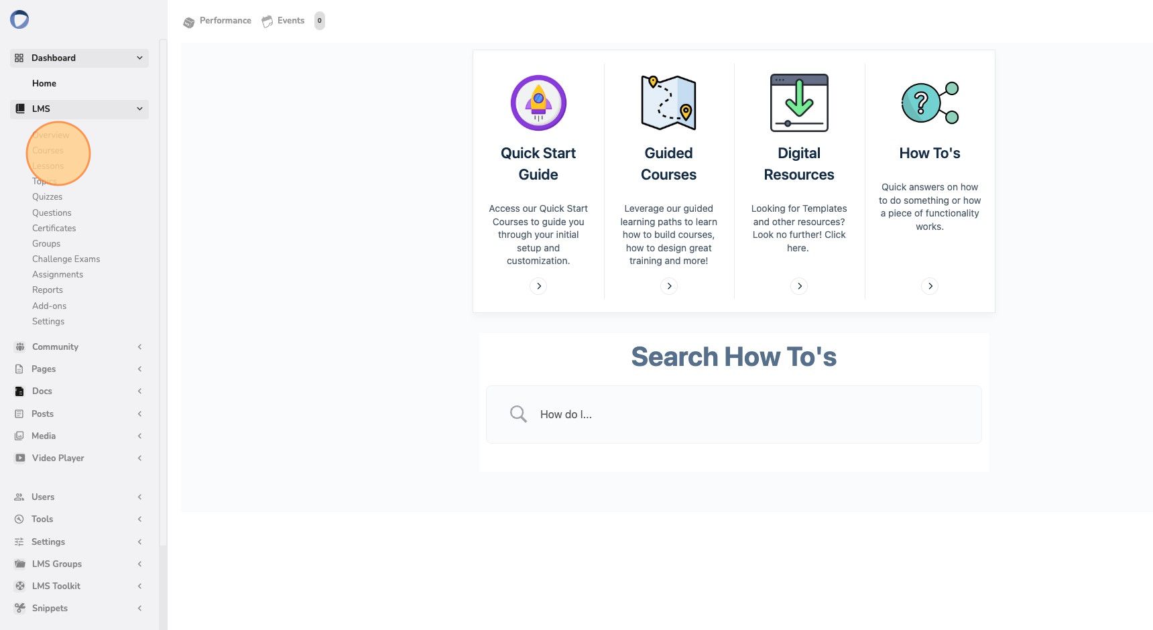
Task: Click the Events icon in top bar
Action: pyautogui.click(x=267, y=22)
